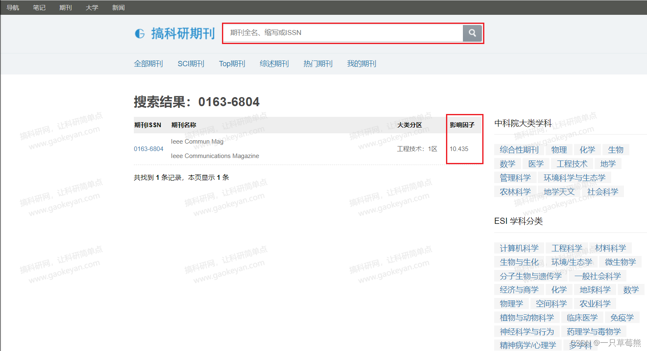The height and width of the screenshot is (351, 647).
Task: Open the 管理科学 category
Action: [x=515, y=178]
